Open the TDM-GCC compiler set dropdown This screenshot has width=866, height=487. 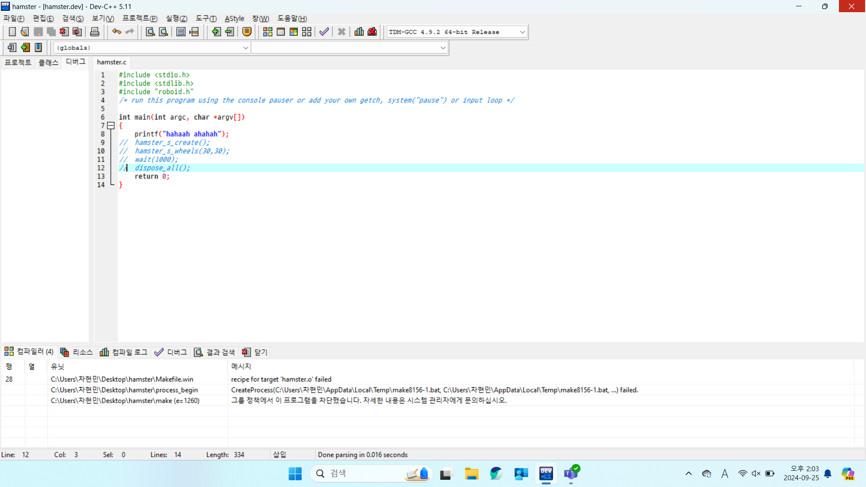pos(522,32)
